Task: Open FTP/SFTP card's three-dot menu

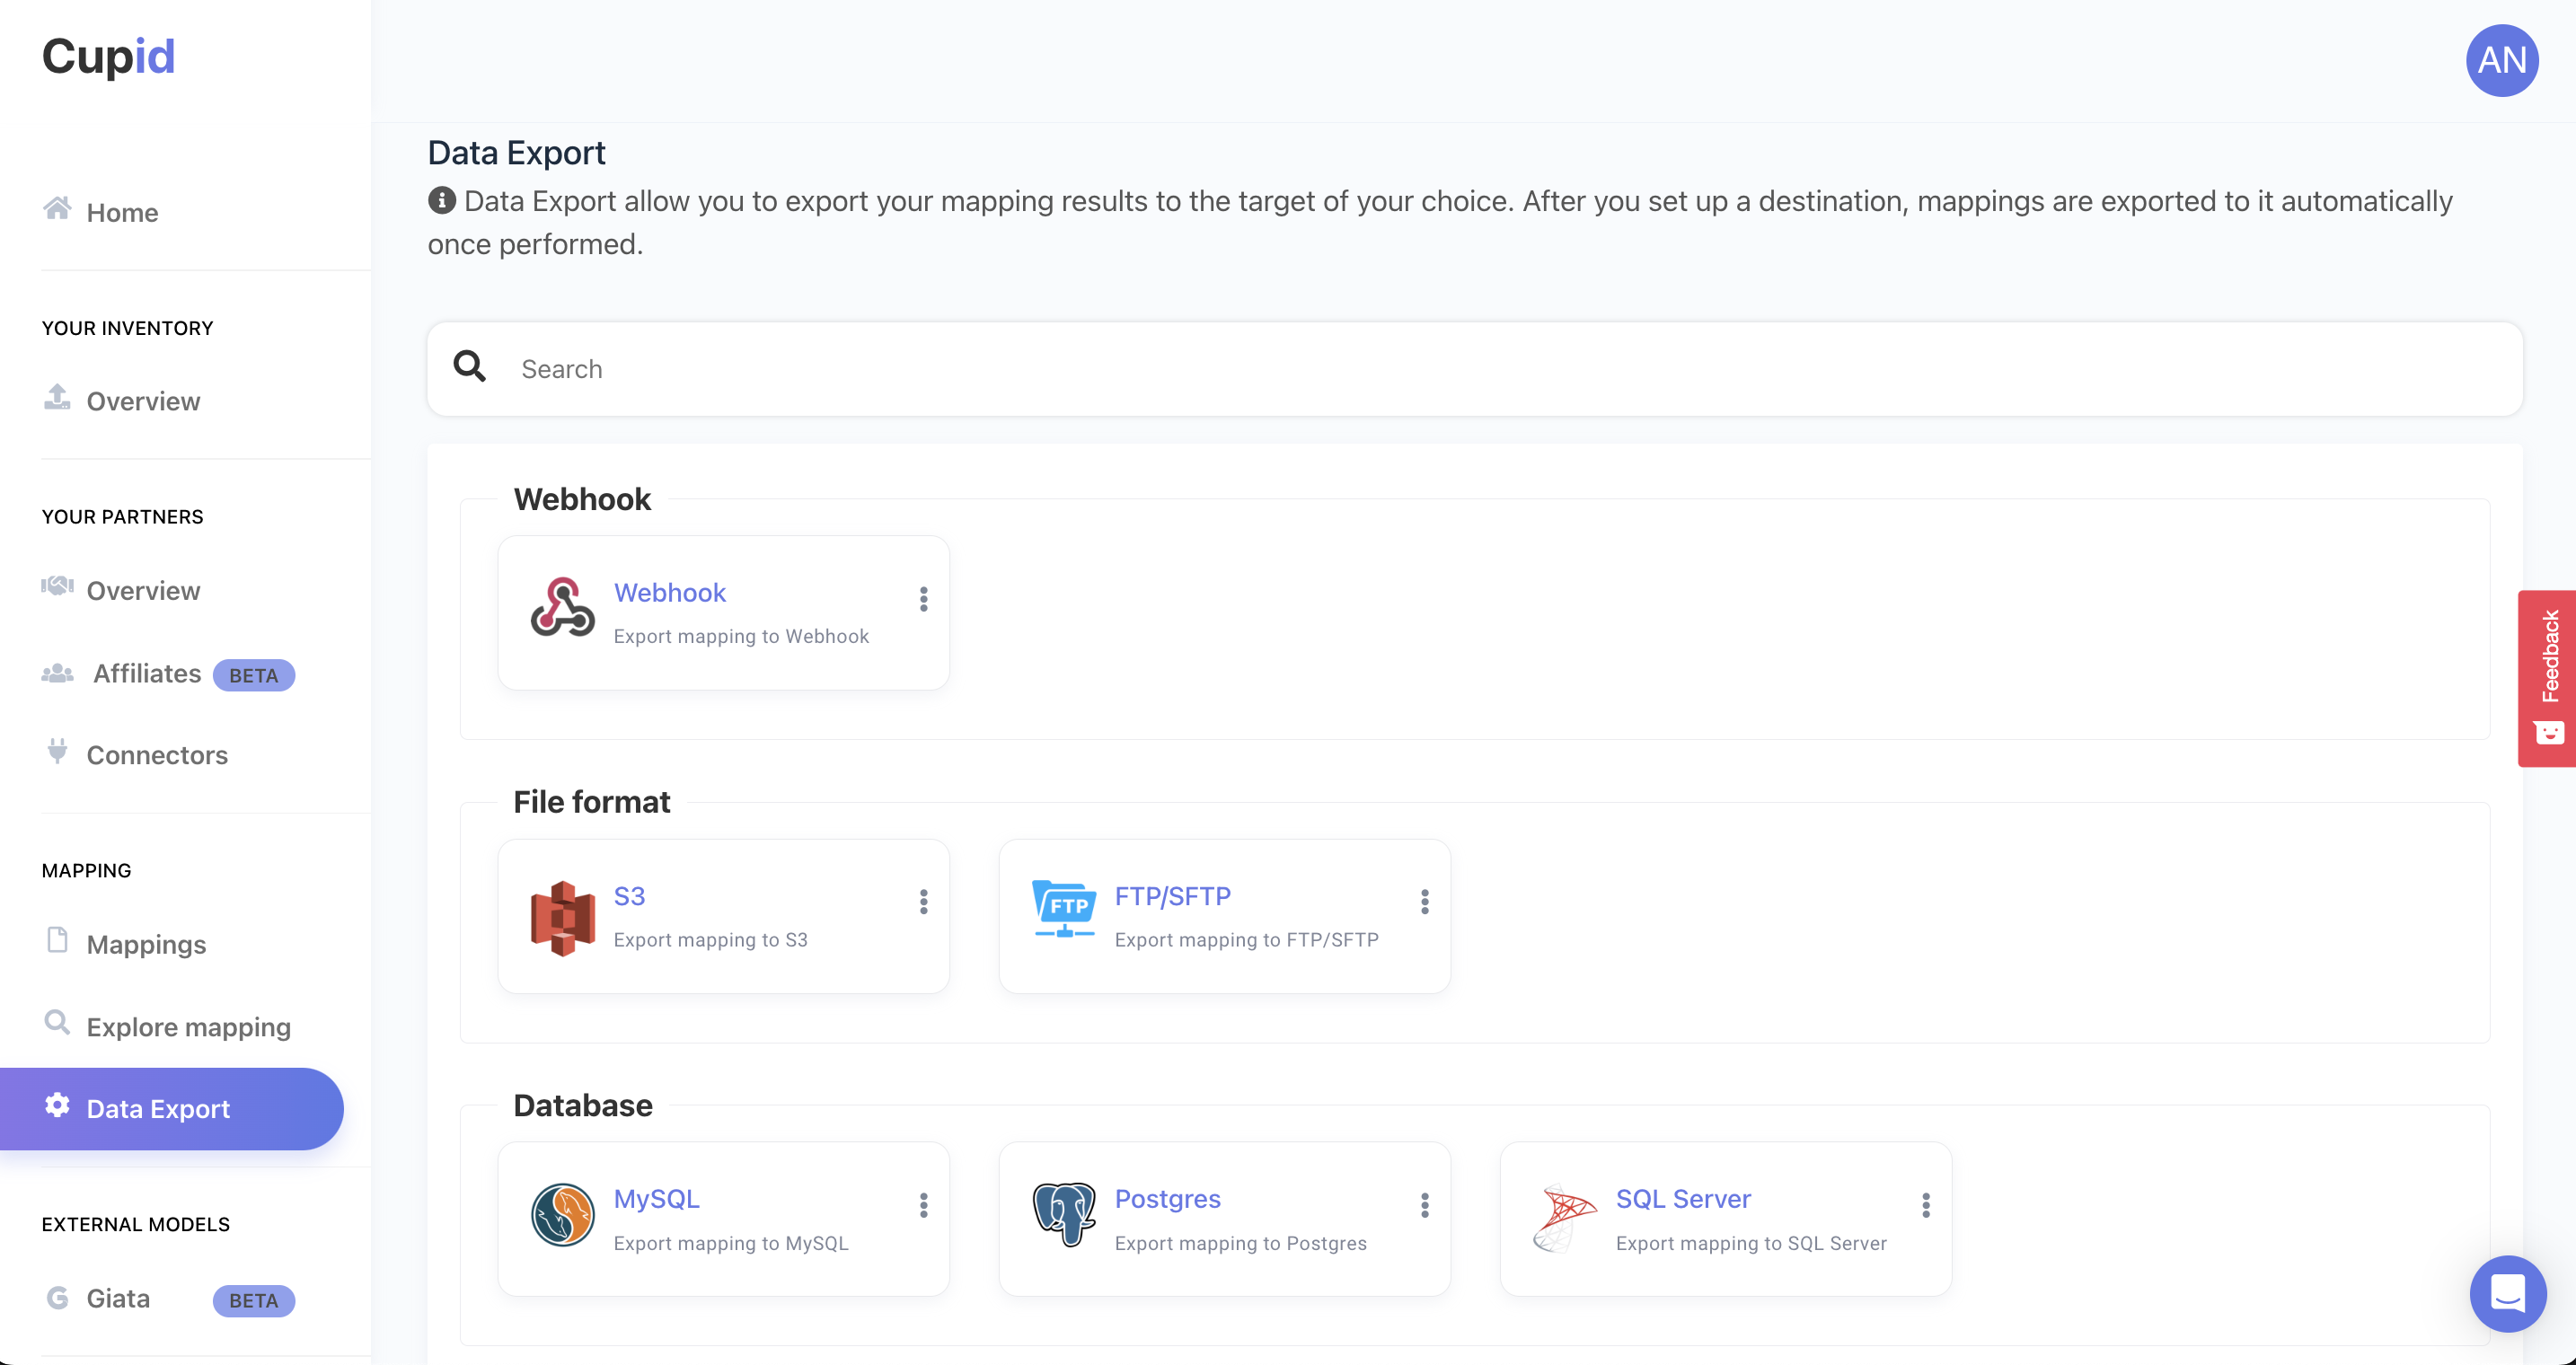Action: coord(1424,902)
